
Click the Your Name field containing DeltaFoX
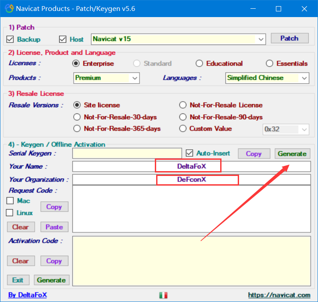(191, 166)
